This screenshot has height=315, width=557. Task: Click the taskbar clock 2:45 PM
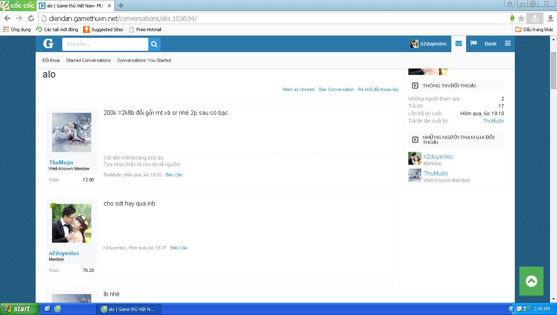pos(541,309)
